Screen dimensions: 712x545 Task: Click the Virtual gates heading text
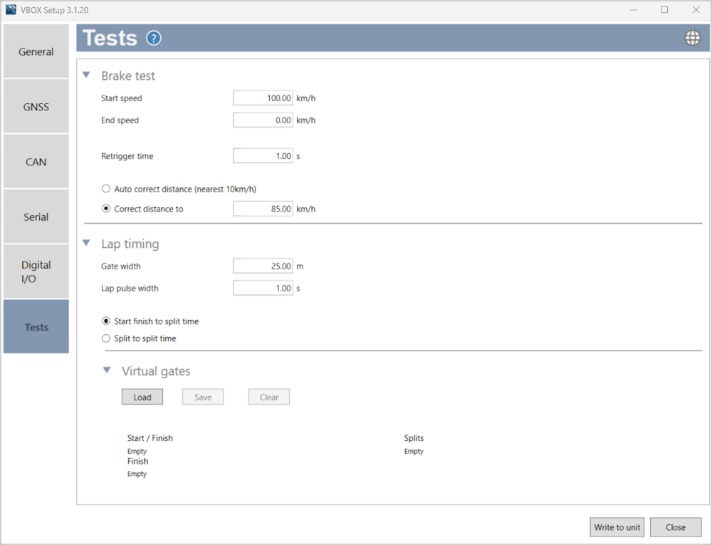pos(156,371)
